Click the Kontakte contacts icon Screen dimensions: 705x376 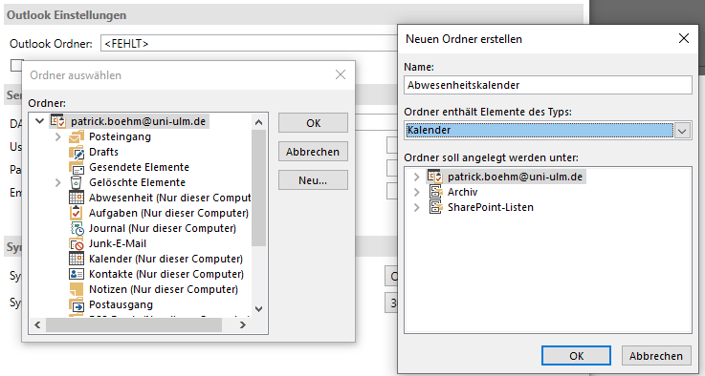(77, 274)
